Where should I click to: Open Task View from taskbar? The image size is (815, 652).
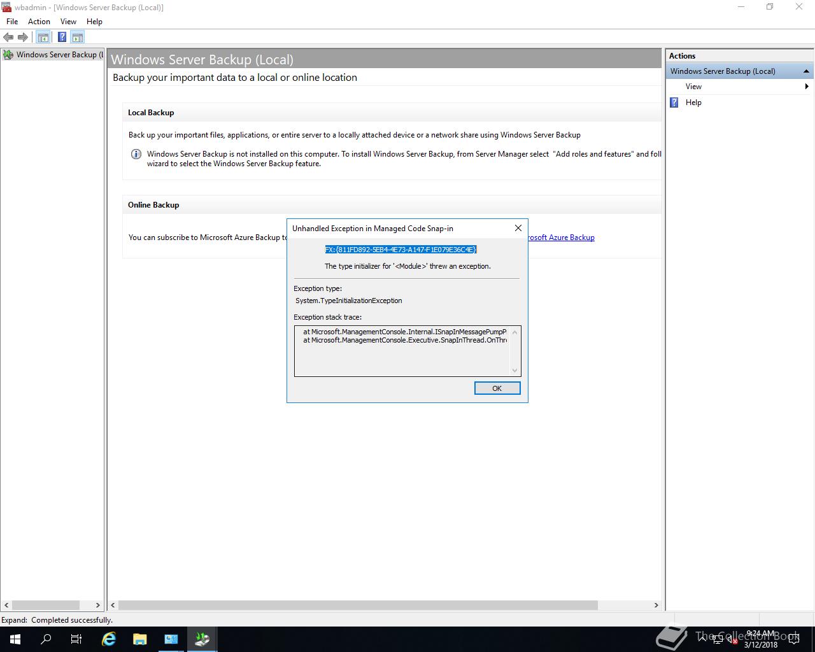point(76,639)
